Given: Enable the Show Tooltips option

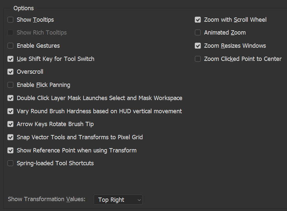Looking at the screenshot, I should pos(10,20).
